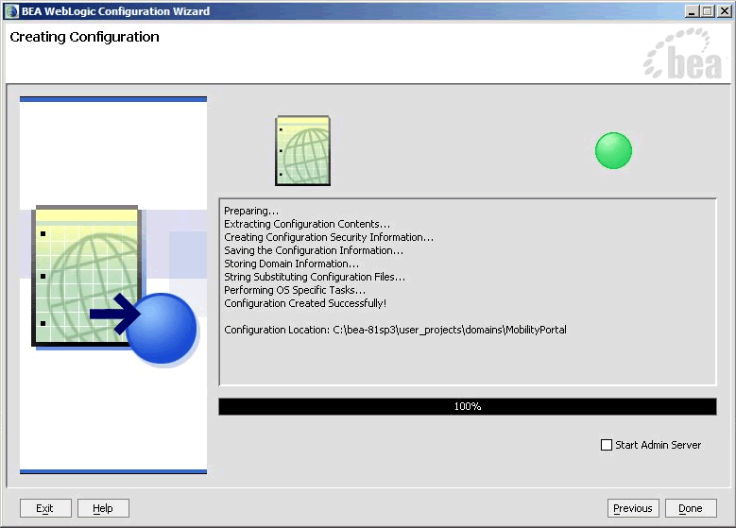Maximize the Configuration Wizard window
The height and width of the screenshot is (528, 736).
708,11
